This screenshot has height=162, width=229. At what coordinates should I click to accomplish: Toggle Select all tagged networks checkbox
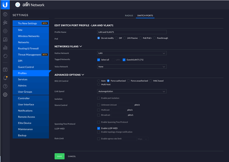coord(99,60)
